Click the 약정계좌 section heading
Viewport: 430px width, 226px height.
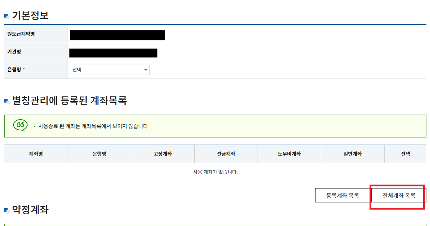[30, 210]
